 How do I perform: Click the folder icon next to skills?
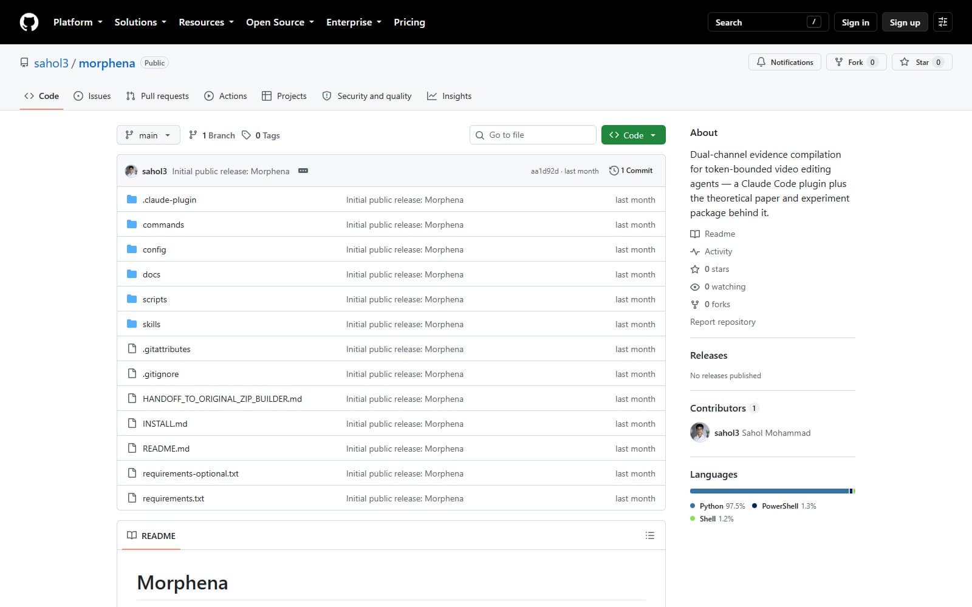click(132, 324)
